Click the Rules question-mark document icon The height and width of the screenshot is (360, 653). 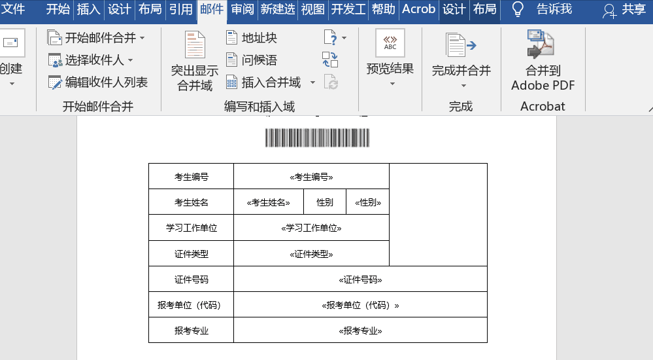330,37
